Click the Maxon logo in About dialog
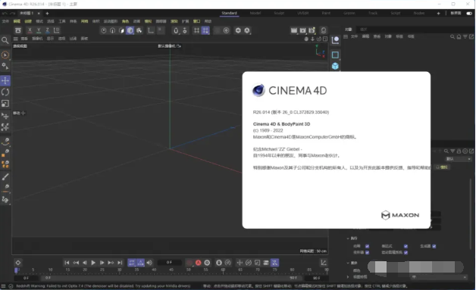The width and height of the screenshot is (476, 290). tap(400, 215)
